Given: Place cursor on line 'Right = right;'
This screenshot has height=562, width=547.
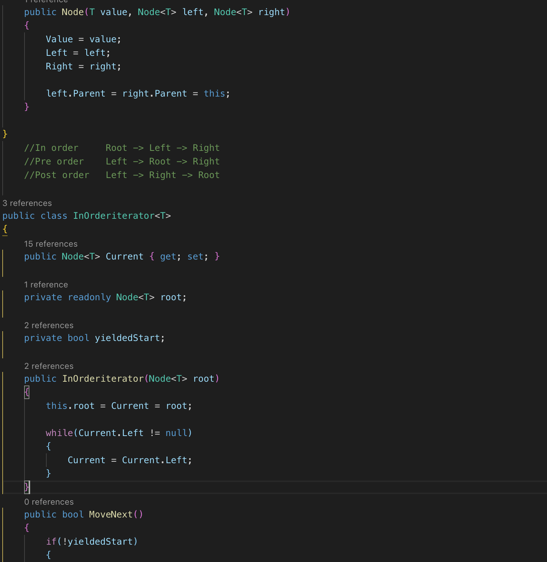Looking at the screenshot, I should pos(83,66).
